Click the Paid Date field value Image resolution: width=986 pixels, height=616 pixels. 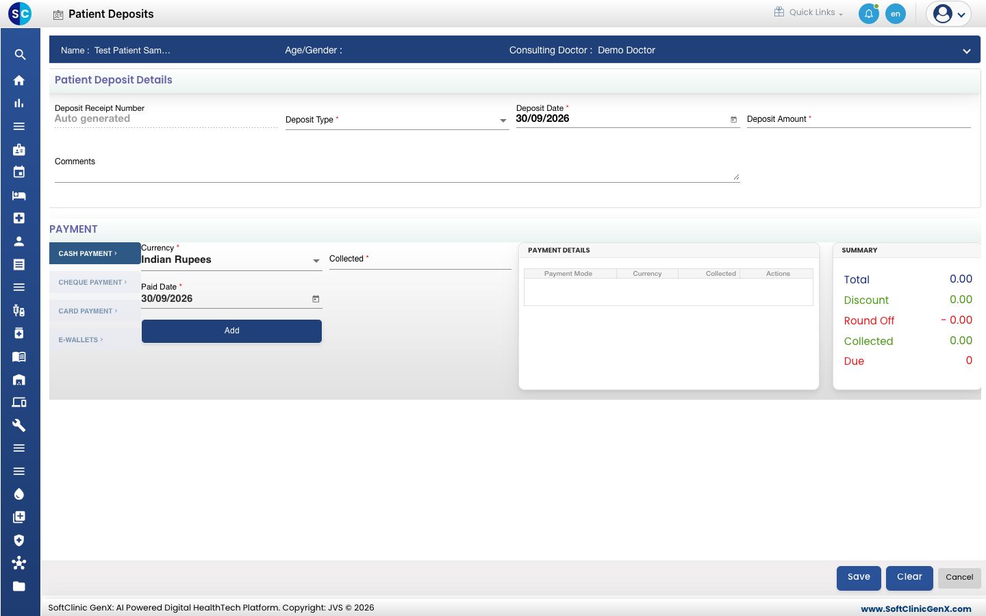[167, 298]
